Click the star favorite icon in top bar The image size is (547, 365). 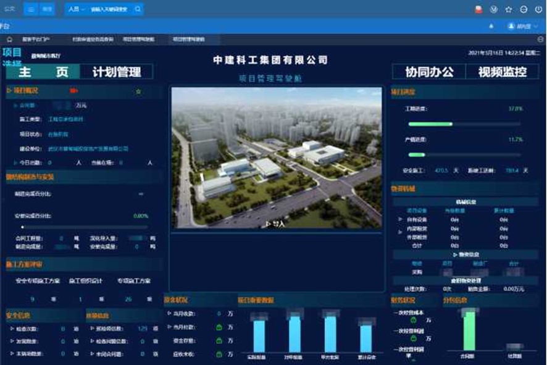point(509,9)
